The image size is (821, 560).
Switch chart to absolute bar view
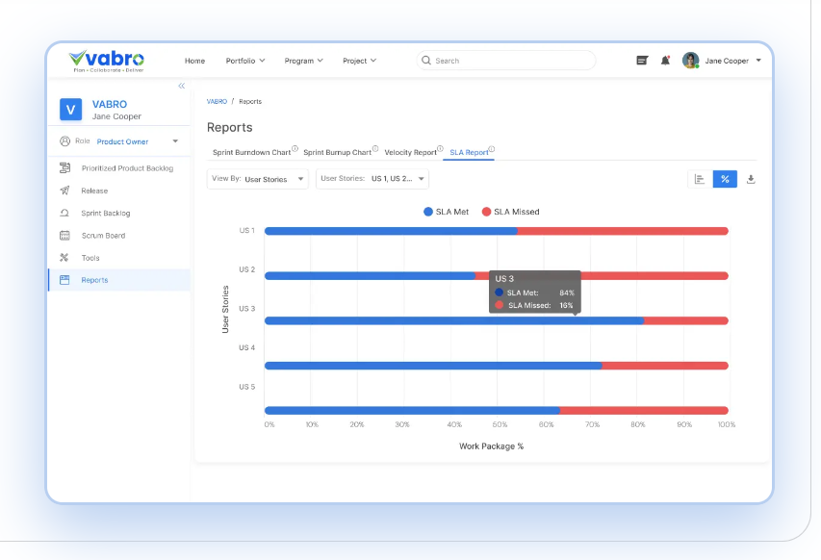click(700, 179)
